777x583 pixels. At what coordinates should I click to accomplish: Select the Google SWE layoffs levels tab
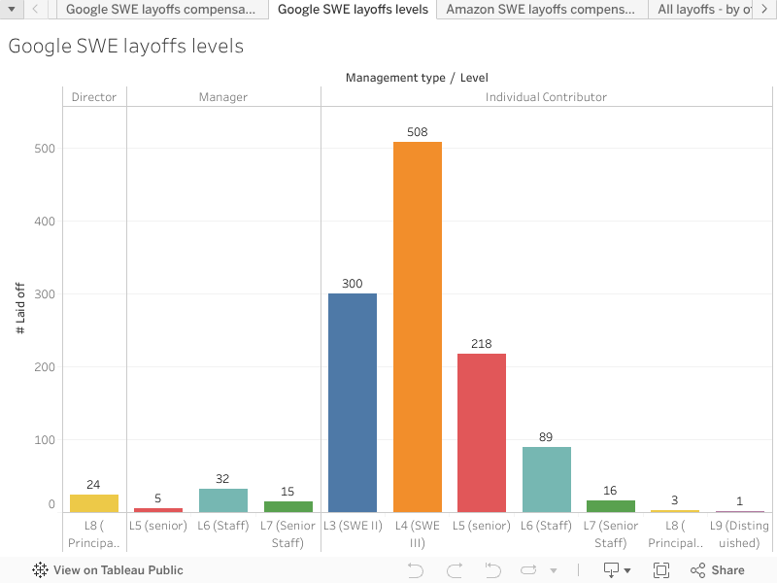(354, 11)
